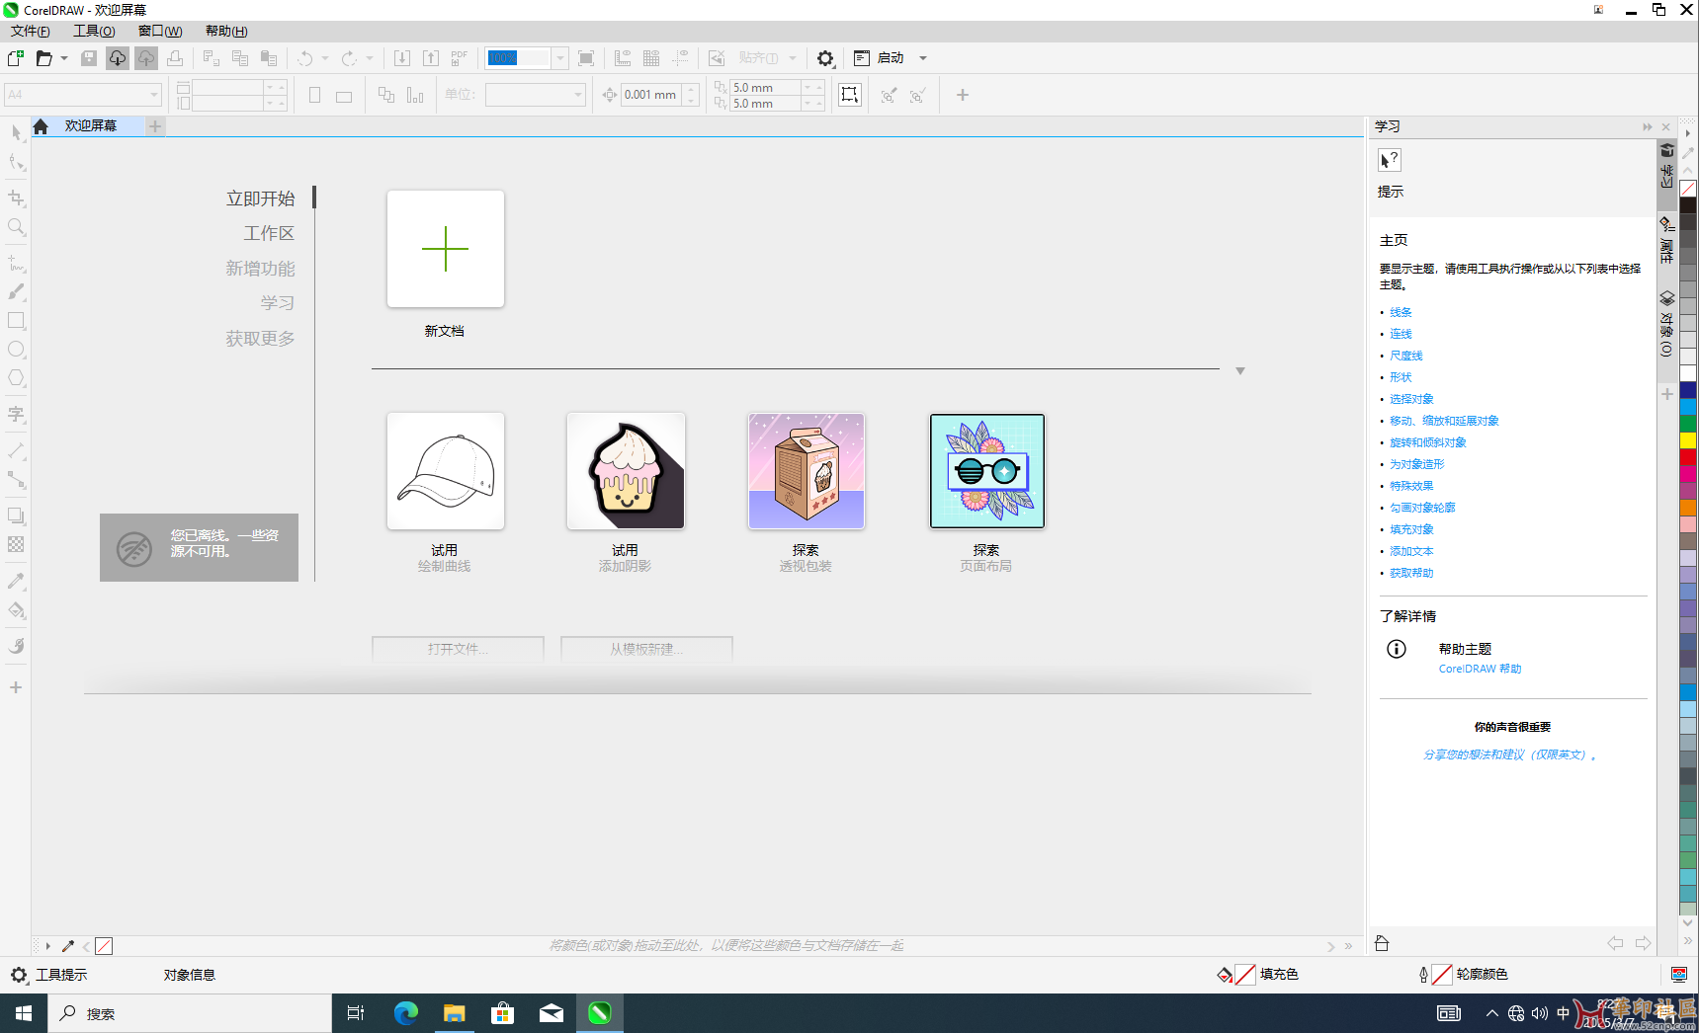Screen dimensions: 1699x1033
Task: Open the 文件(F) menu
Action: (31, 32)
